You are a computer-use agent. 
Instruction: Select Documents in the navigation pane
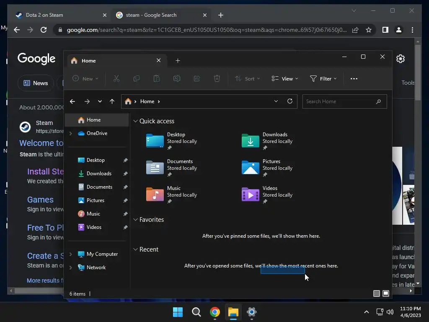coord(97,187)
